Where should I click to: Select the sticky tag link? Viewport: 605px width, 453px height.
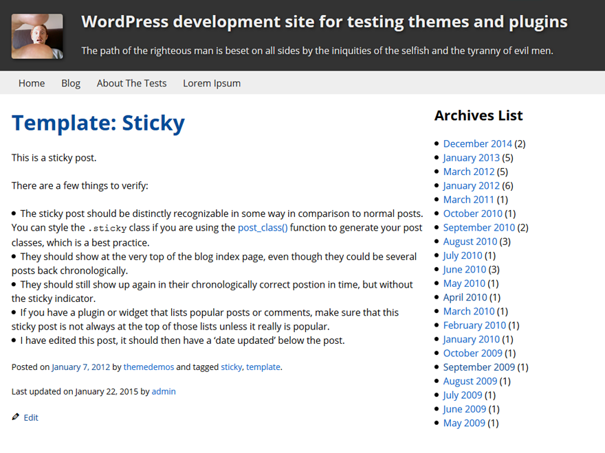[x=231, y=367]
